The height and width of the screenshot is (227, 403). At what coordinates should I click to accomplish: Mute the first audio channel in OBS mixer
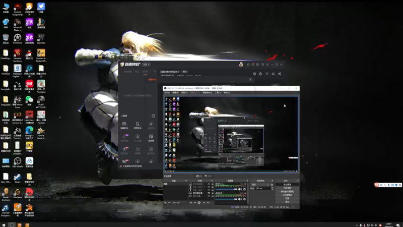[x=240, y=189]
